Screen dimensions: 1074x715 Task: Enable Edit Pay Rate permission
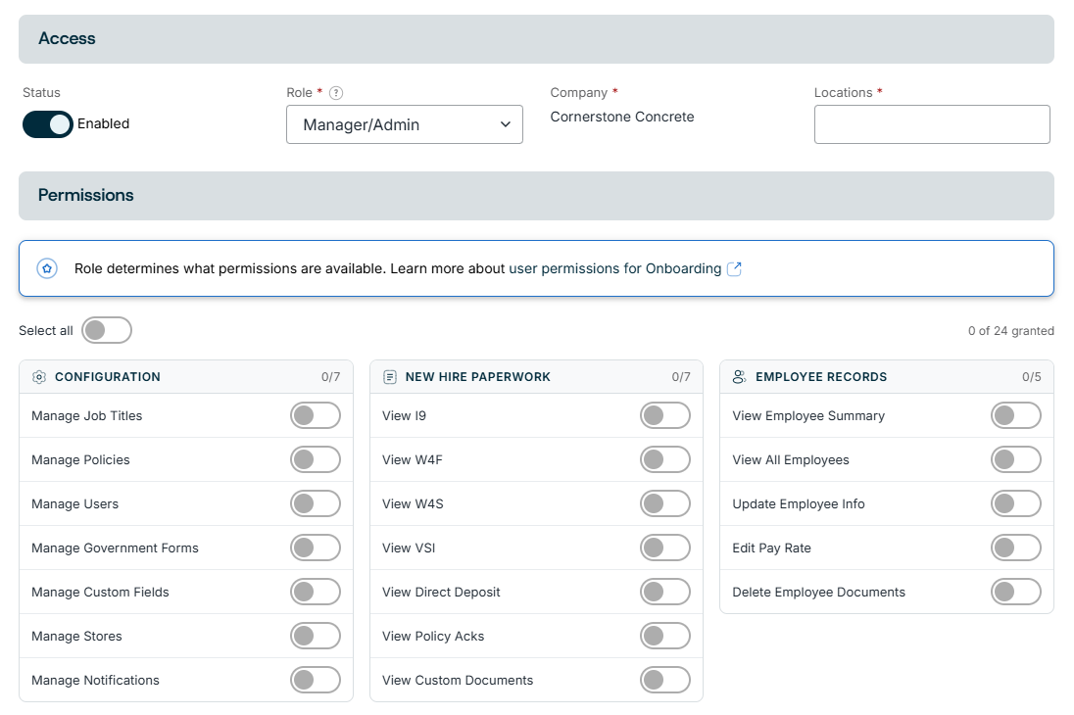[x=1016, y=548]
